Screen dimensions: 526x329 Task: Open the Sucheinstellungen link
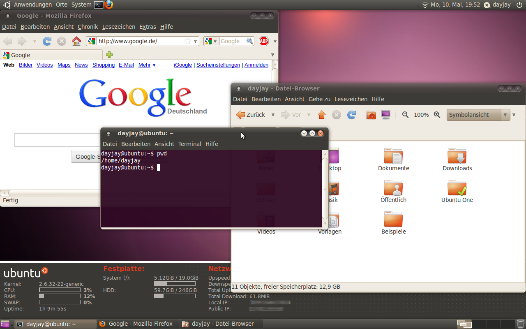(x=218, y=65)
